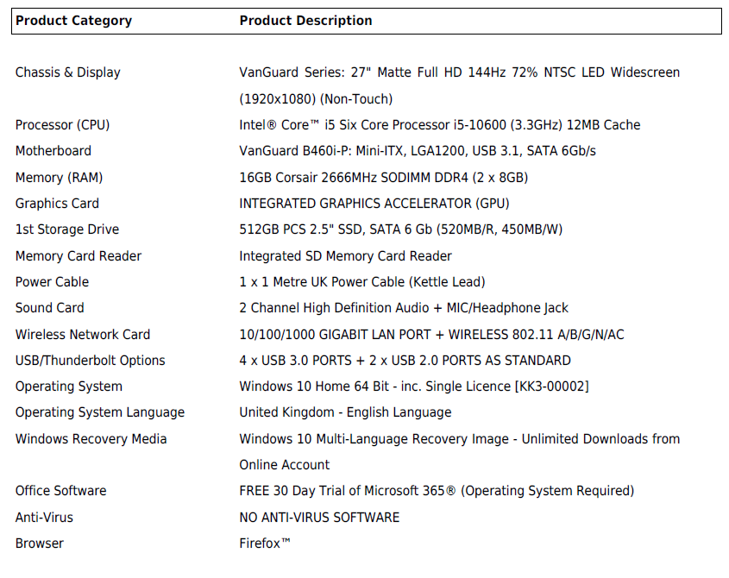Click the 1st Storage Drive label
Screen dimensions: 729x578
pos(66,229)
